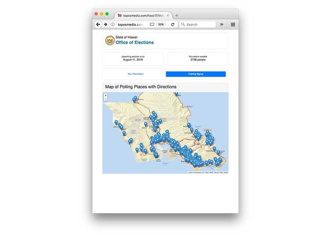Viewport: 331px width, 235px height.
Task: Reload the page with refresh icon
Action: click(x=173, y=24)
